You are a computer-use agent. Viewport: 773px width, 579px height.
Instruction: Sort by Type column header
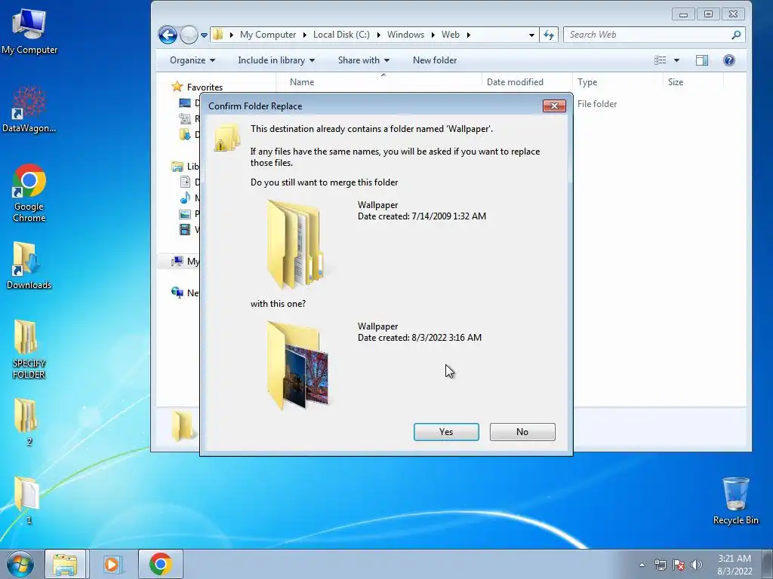pyautogui.click(x=617, y=82)
